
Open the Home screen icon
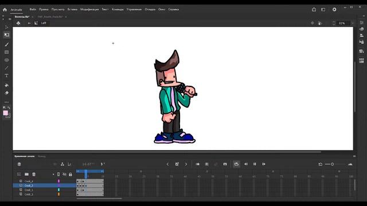point(5,10)
